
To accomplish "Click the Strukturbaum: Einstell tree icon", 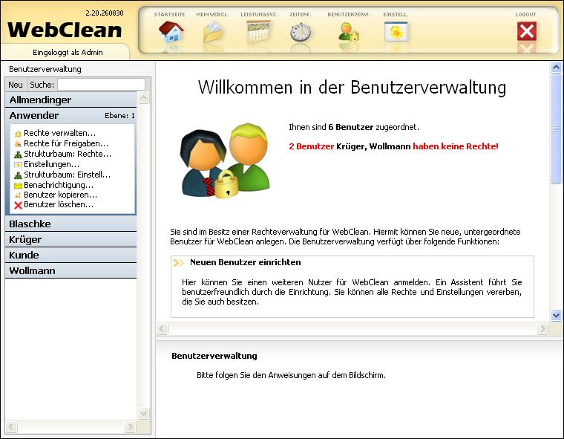I will 18,175.
